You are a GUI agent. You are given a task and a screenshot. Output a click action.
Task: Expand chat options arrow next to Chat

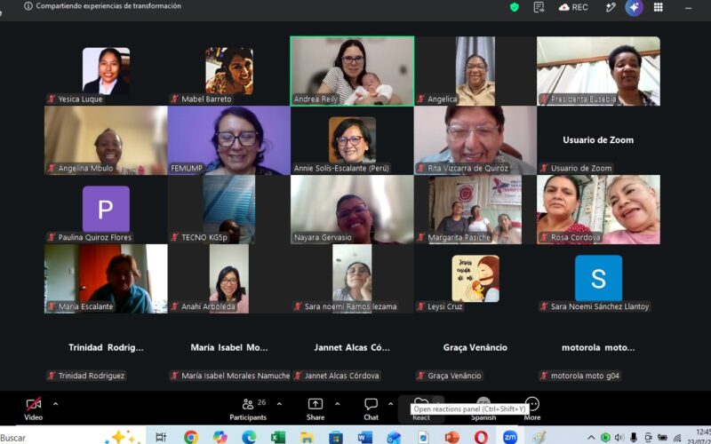point(391,404)
